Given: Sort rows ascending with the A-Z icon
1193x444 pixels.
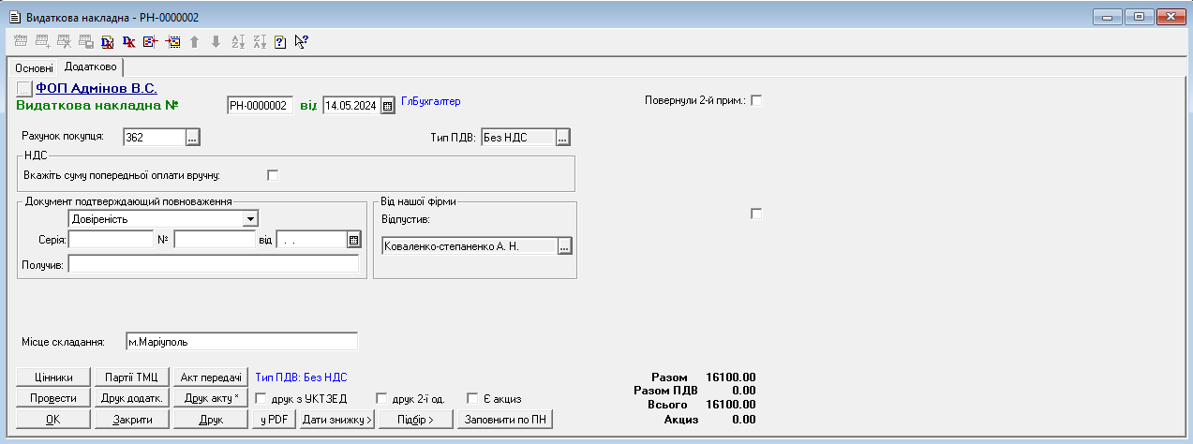Looking at the screenshot, I should pos(238,42).
